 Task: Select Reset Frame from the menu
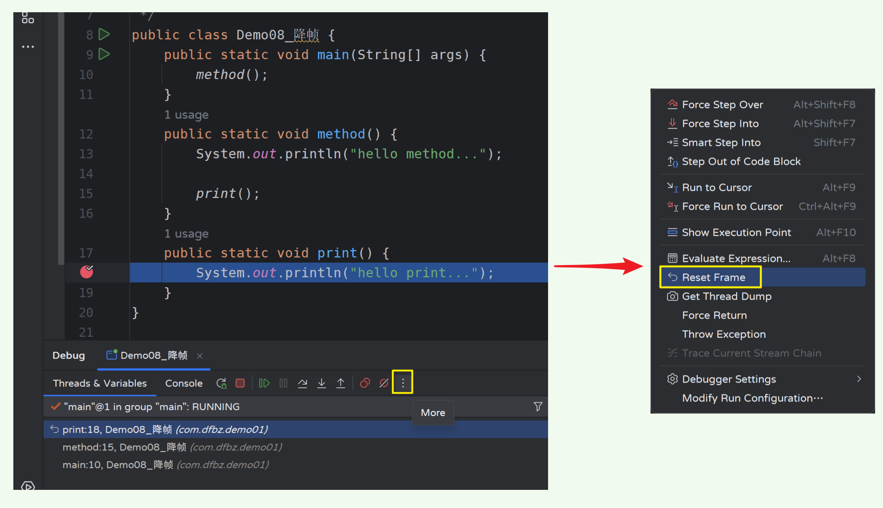(714, 277)
